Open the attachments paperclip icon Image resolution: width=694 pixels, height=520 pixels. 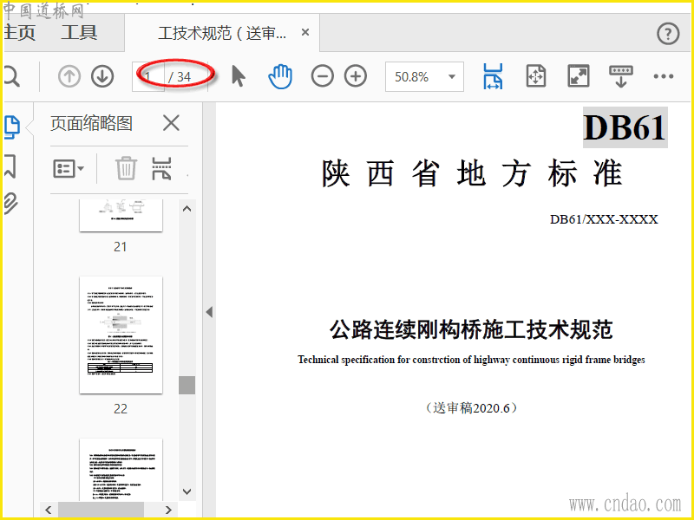10,204
